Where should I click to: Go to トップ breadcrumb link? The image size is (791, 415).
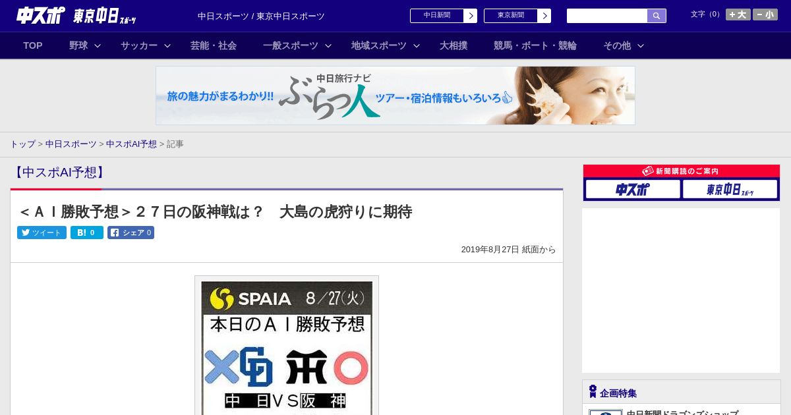click(22, 144)
